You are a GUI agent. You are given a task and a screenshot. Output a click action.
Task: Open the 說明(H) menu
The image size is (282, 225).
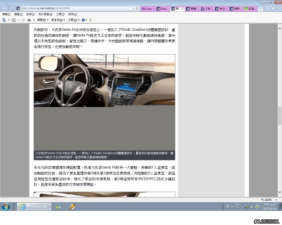tap(73, 14)
